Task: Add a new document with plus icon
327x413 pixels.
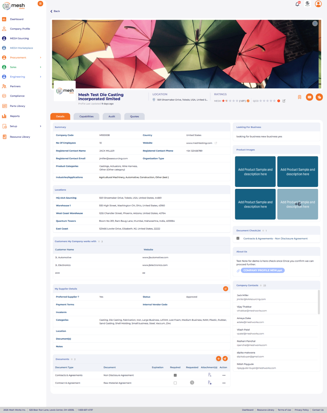Action: coord(218,359)
